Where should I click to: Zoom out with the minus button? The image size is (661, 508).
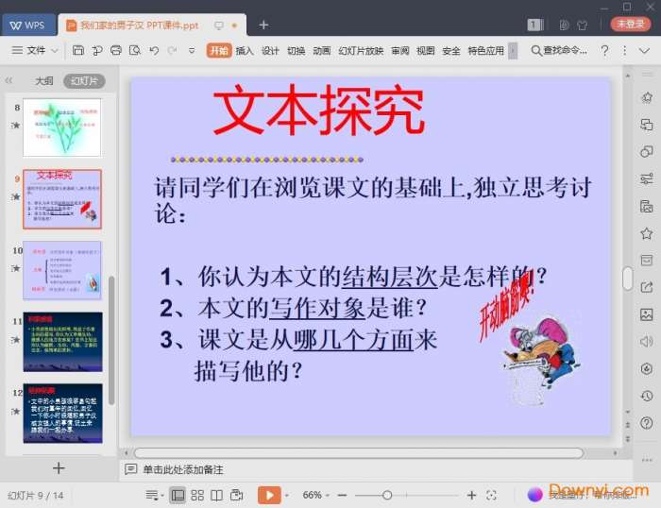tap(342, 496)
